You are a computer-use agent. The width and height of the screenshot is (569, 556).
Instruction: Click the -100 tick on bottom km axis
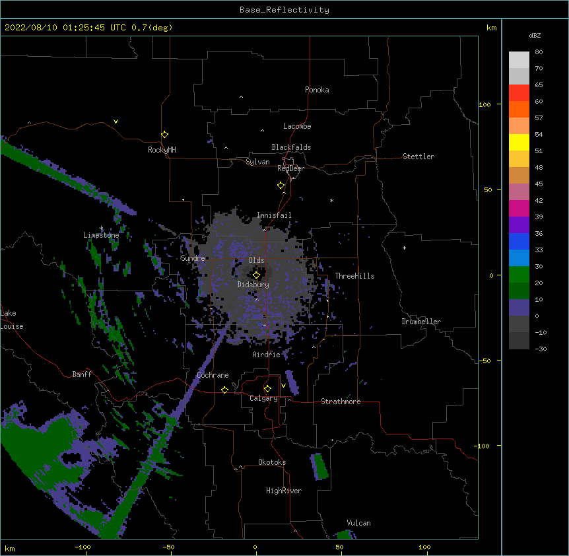pyautogui.click(x=83, y=547)
